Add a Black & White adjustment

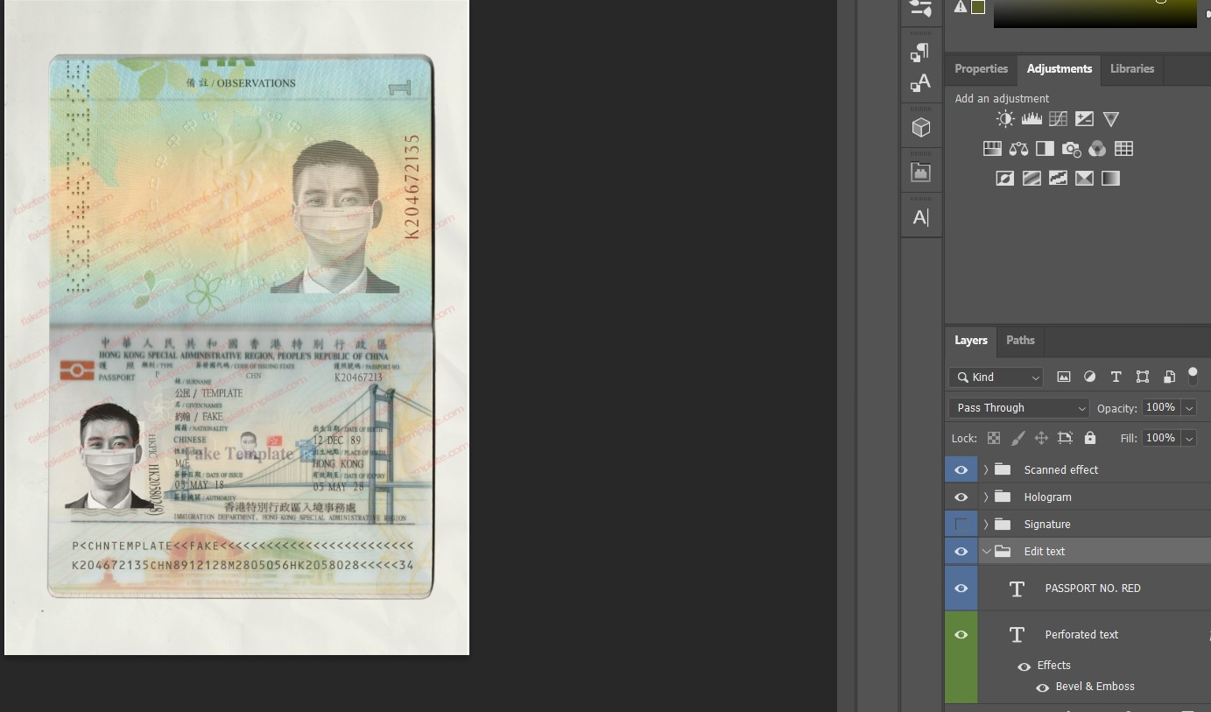1045,148
